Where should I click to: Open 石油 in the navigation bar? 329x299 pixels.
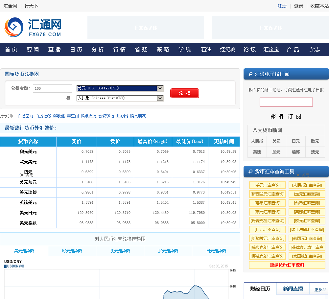coord(206,50)
